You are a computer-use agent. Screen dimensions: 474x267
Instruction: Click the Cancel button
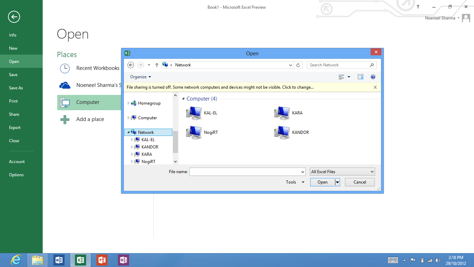point(360,182)
